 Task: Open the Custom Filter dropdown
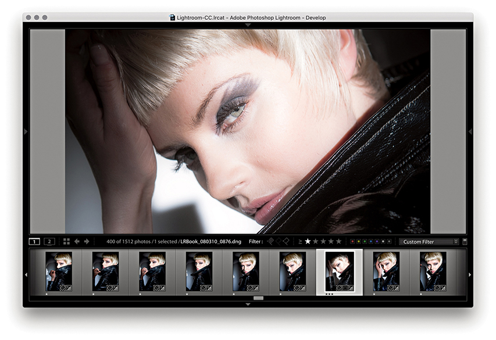click(x=429, y=242)
